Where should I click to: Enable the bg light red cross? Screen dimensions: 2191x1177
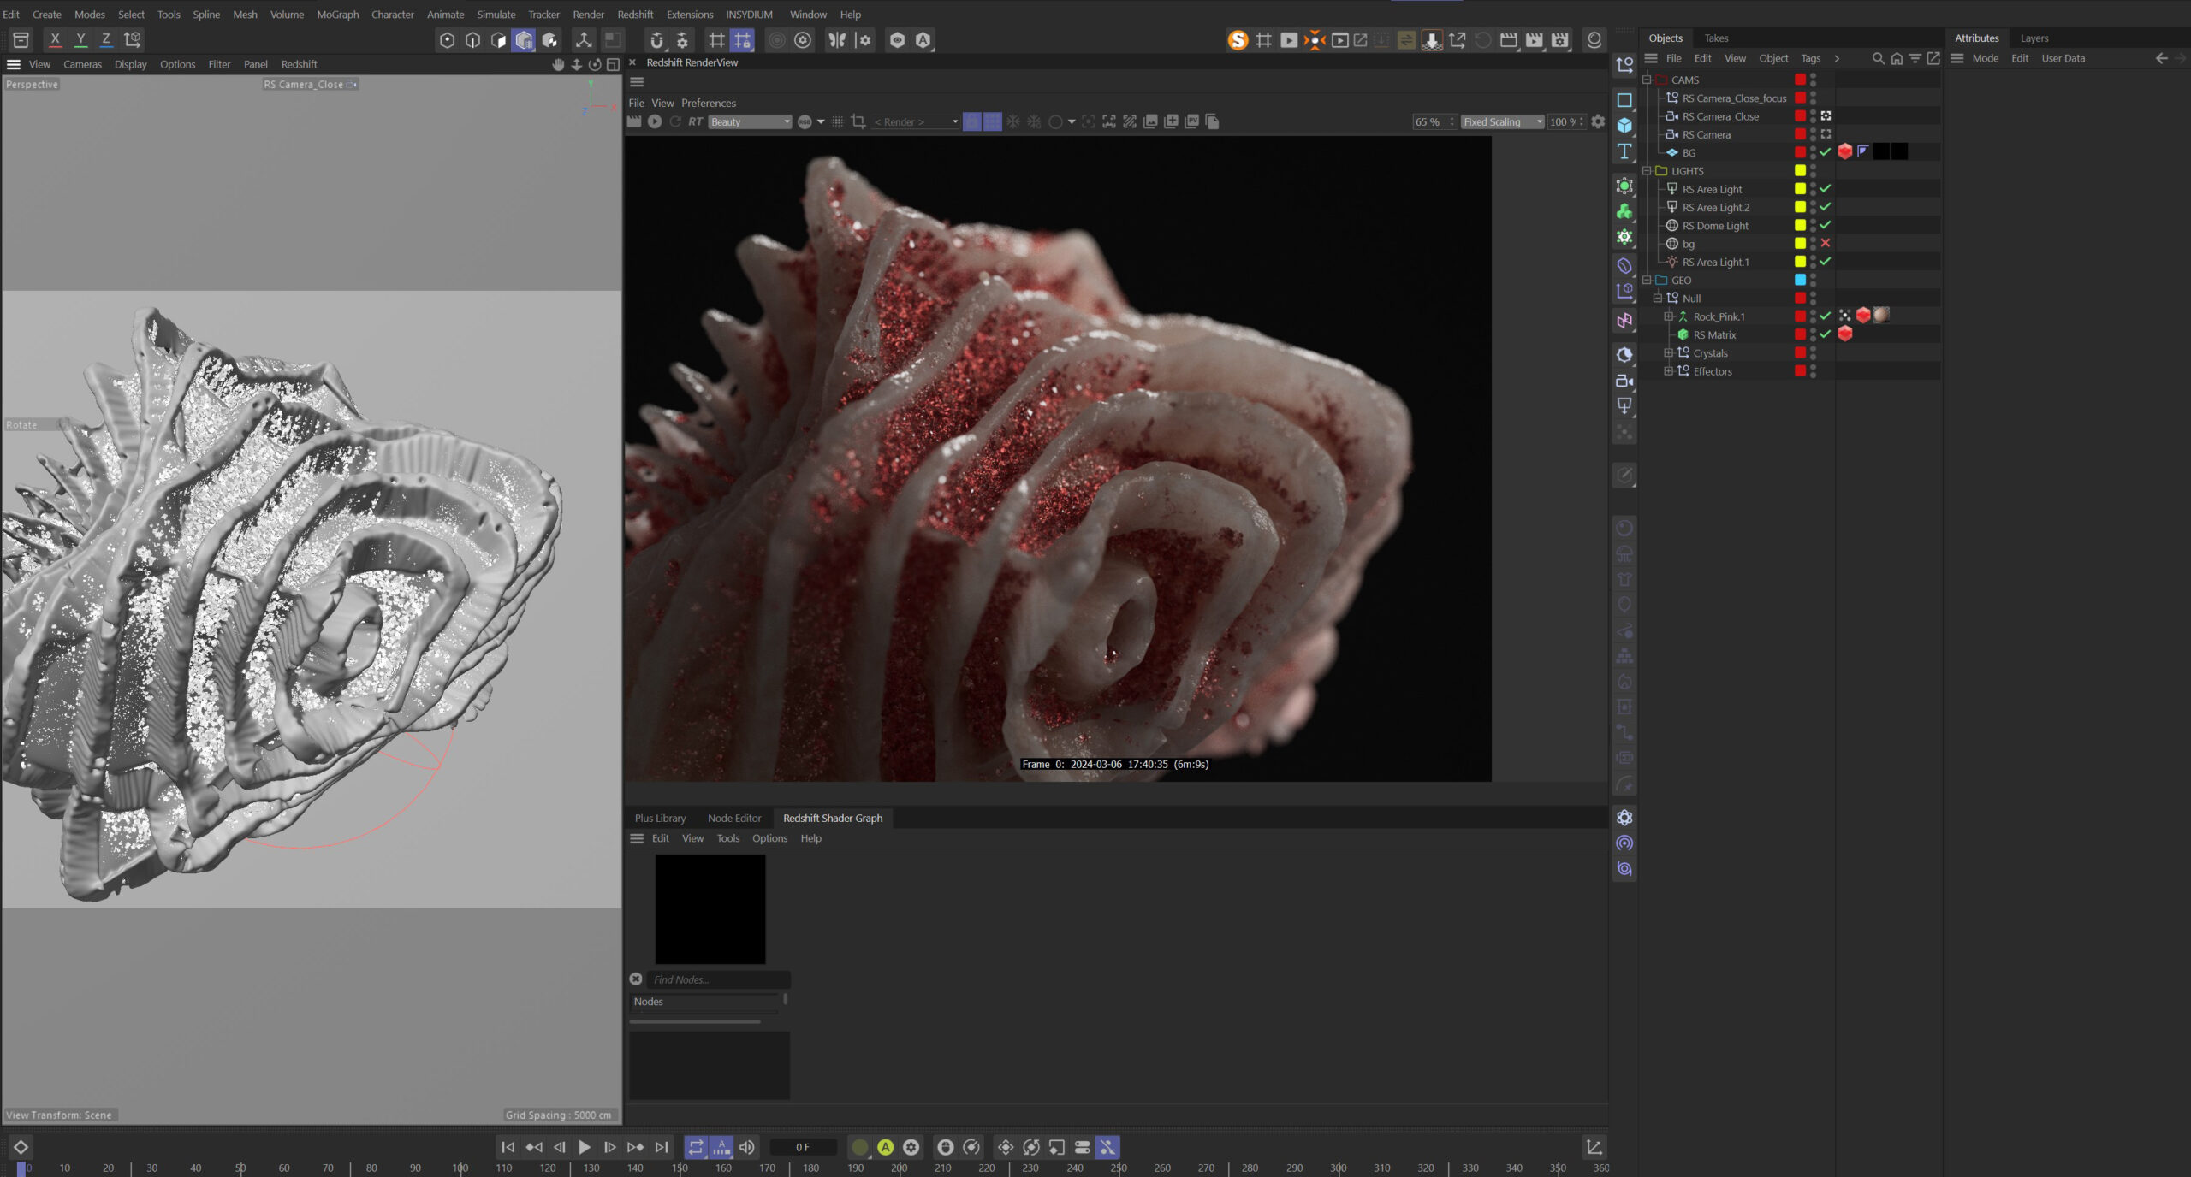1825,243
